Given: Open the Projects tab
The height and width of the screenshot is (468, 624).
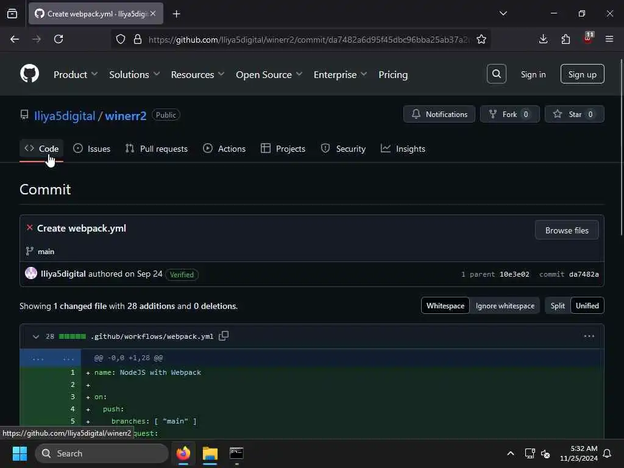Looking at the screenshot, I should click(x=283, y=149).
